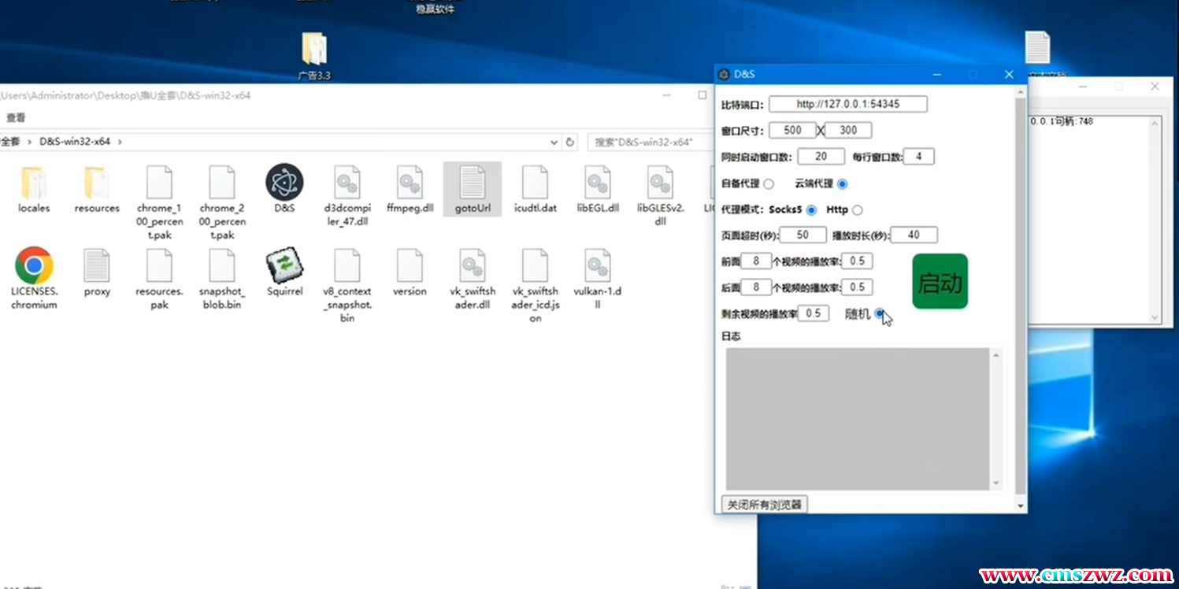Expand breadcrumb chevron after D&S-win32-x64
1179x589 pixels.
point(120,143)
